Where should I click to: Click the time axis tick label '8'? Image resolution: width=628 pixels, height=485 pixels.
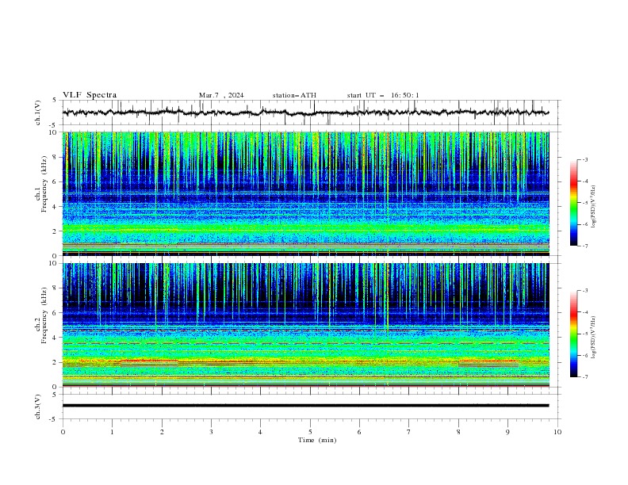[x=458, y=432]
